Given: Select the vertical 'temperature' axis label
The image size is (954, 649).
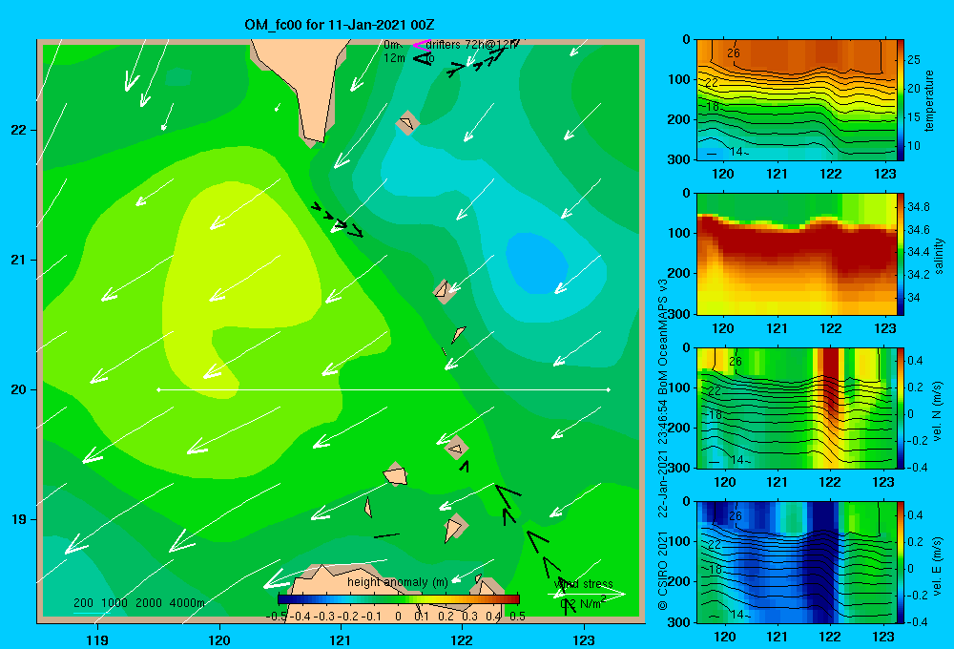Looking at the screenshot, I should click(929, 100).
